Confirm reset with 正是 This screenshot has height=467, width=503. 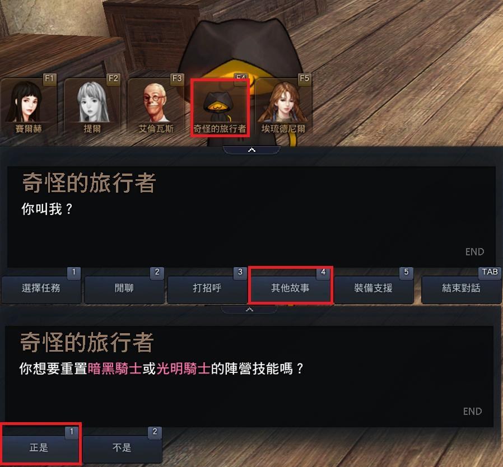39,447
